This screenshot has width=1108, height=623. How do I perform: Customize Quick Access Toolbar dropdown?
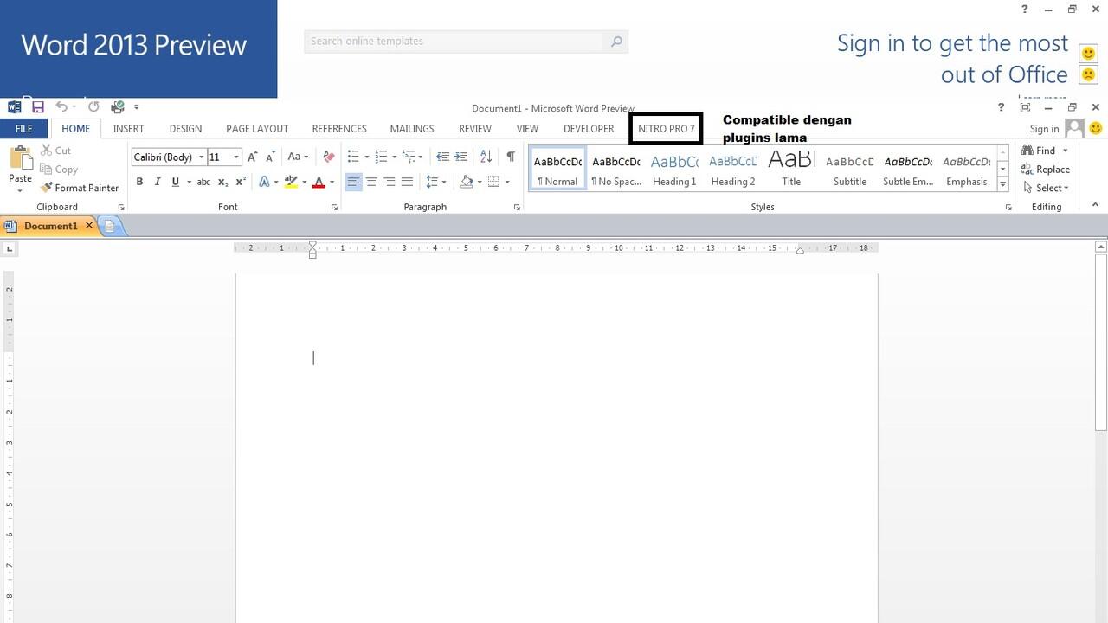137,107
